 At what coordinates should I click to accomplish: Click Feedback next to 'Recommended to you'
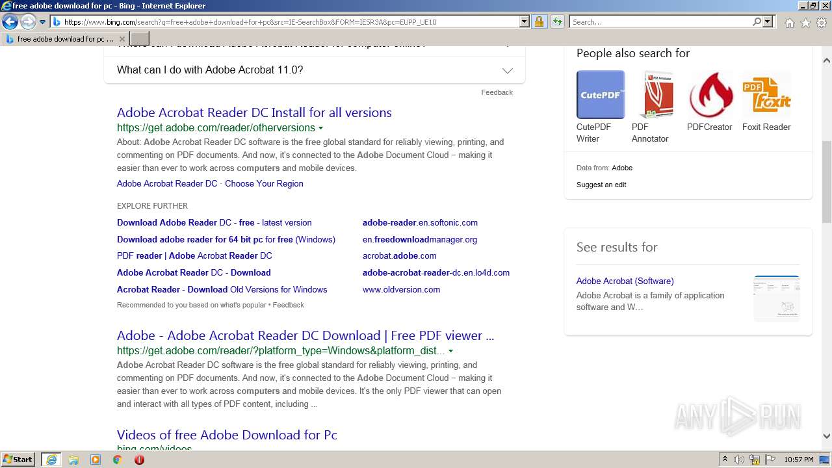pos(288,305)
